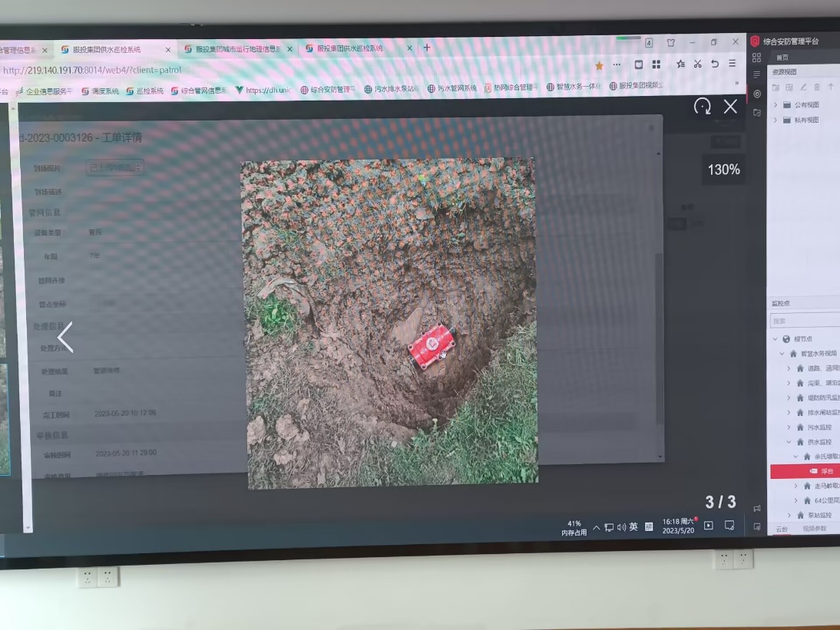
Task: Collapse the 供水监控 tree node
Action: tap(789, 442)
